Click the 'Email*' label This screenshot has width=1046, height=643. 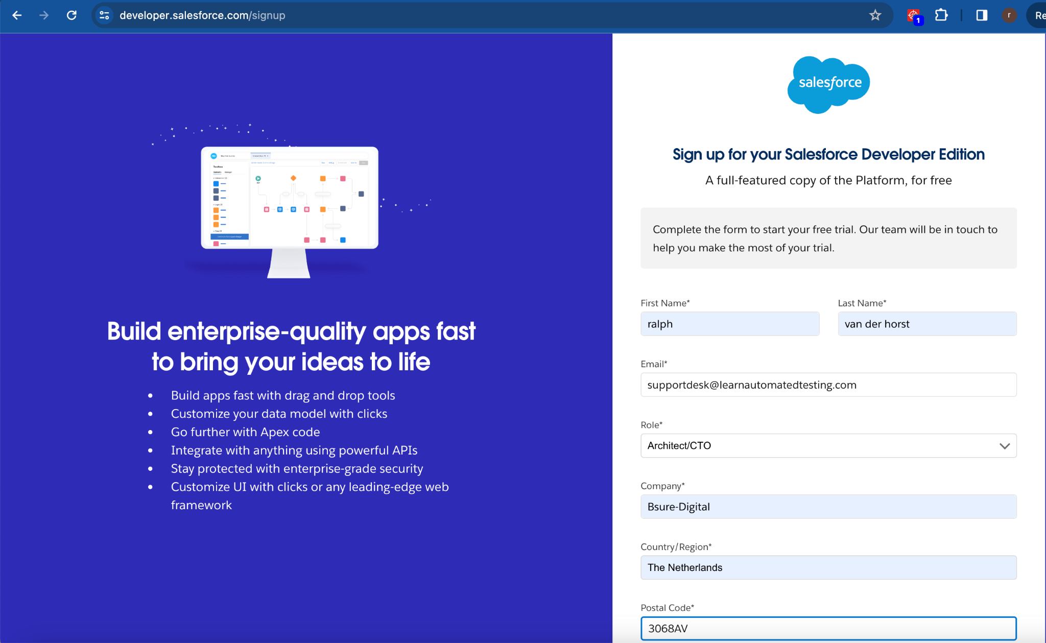tap(654, 364)
